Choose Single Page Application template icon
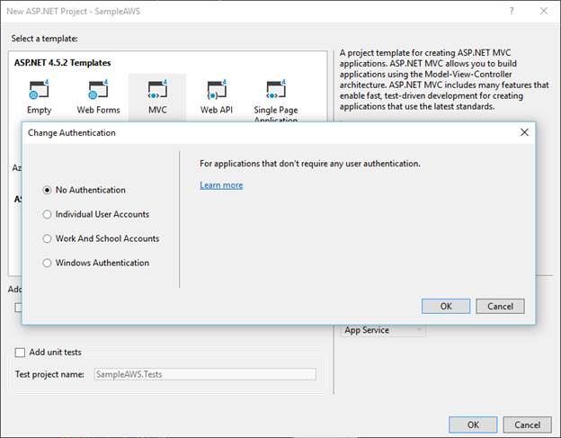Screen dimensions: 561x438 point(276,89)
